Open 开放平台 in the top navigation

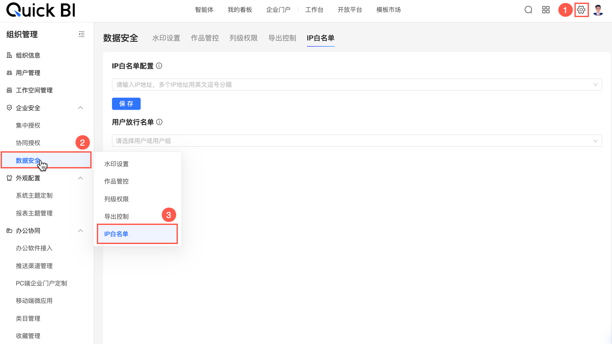point(350,10)
